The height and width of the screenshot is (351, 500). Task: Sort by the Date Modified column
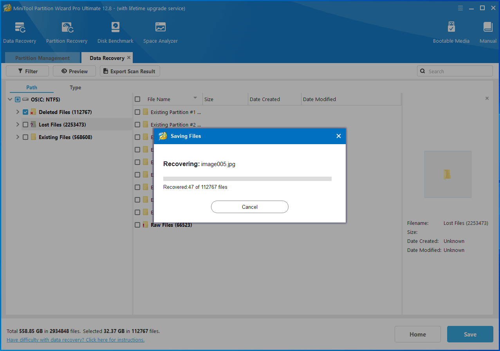351,99
